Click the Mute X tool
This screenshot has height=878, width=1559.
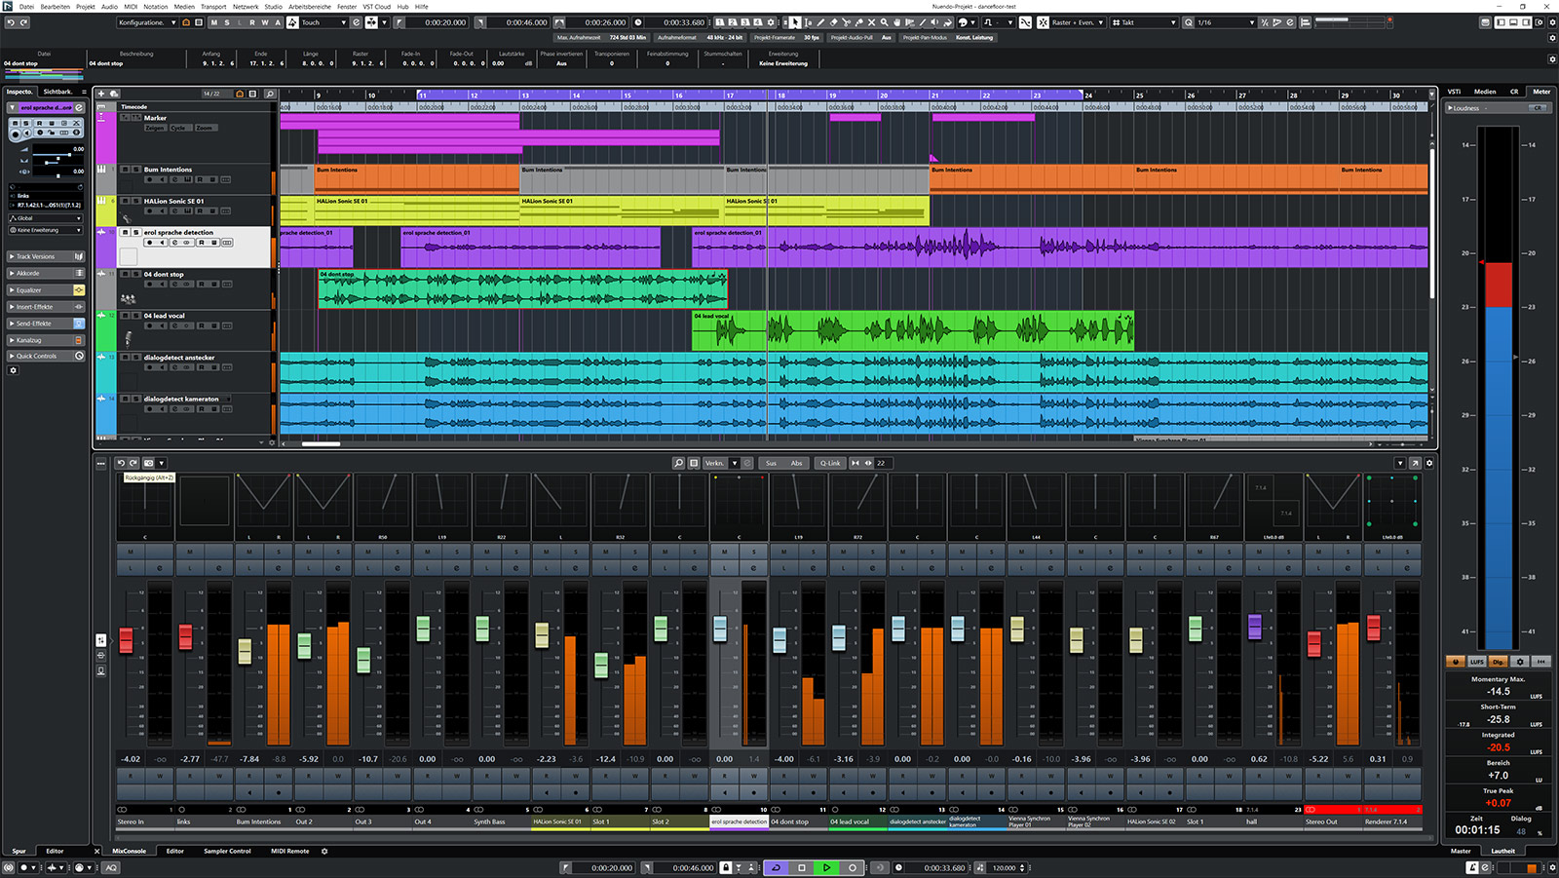[871, 22]
